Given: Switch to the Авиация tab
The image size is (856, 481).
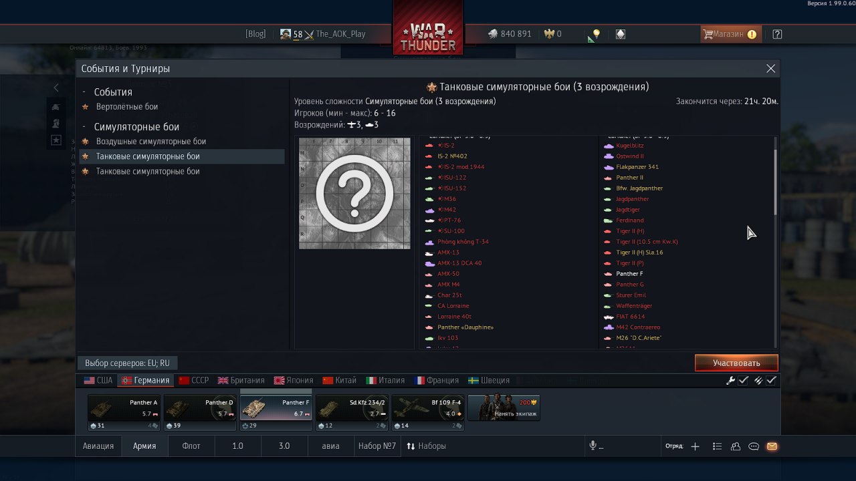Looking at the screenshot, I should coord(98,446).
